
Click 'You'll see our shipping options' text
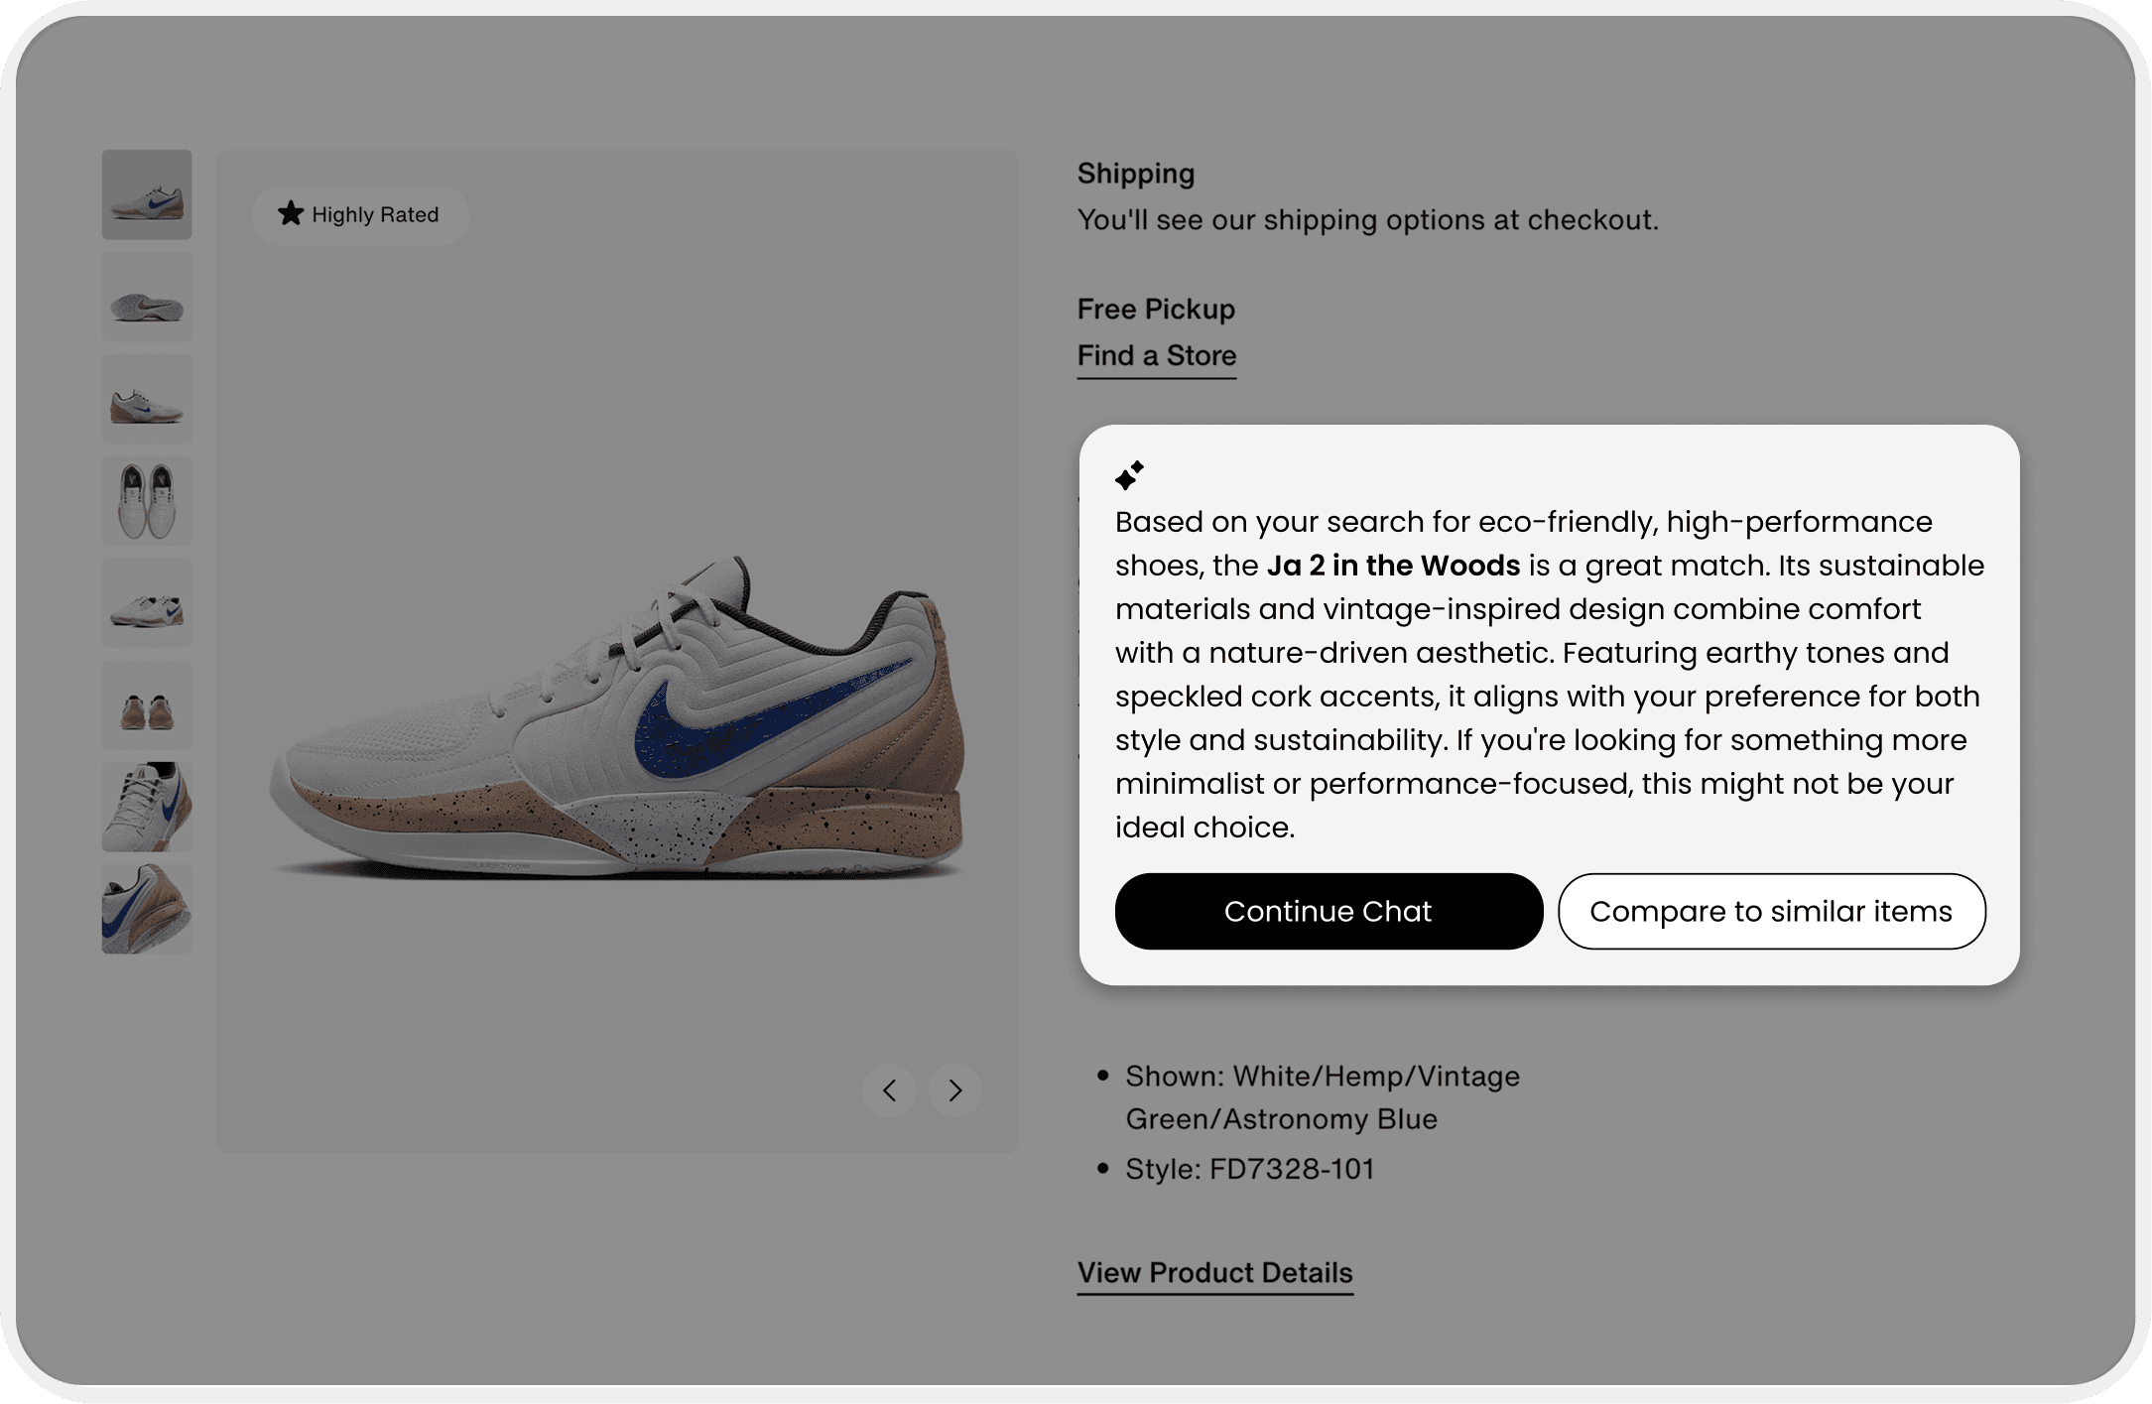point(1368,220)
